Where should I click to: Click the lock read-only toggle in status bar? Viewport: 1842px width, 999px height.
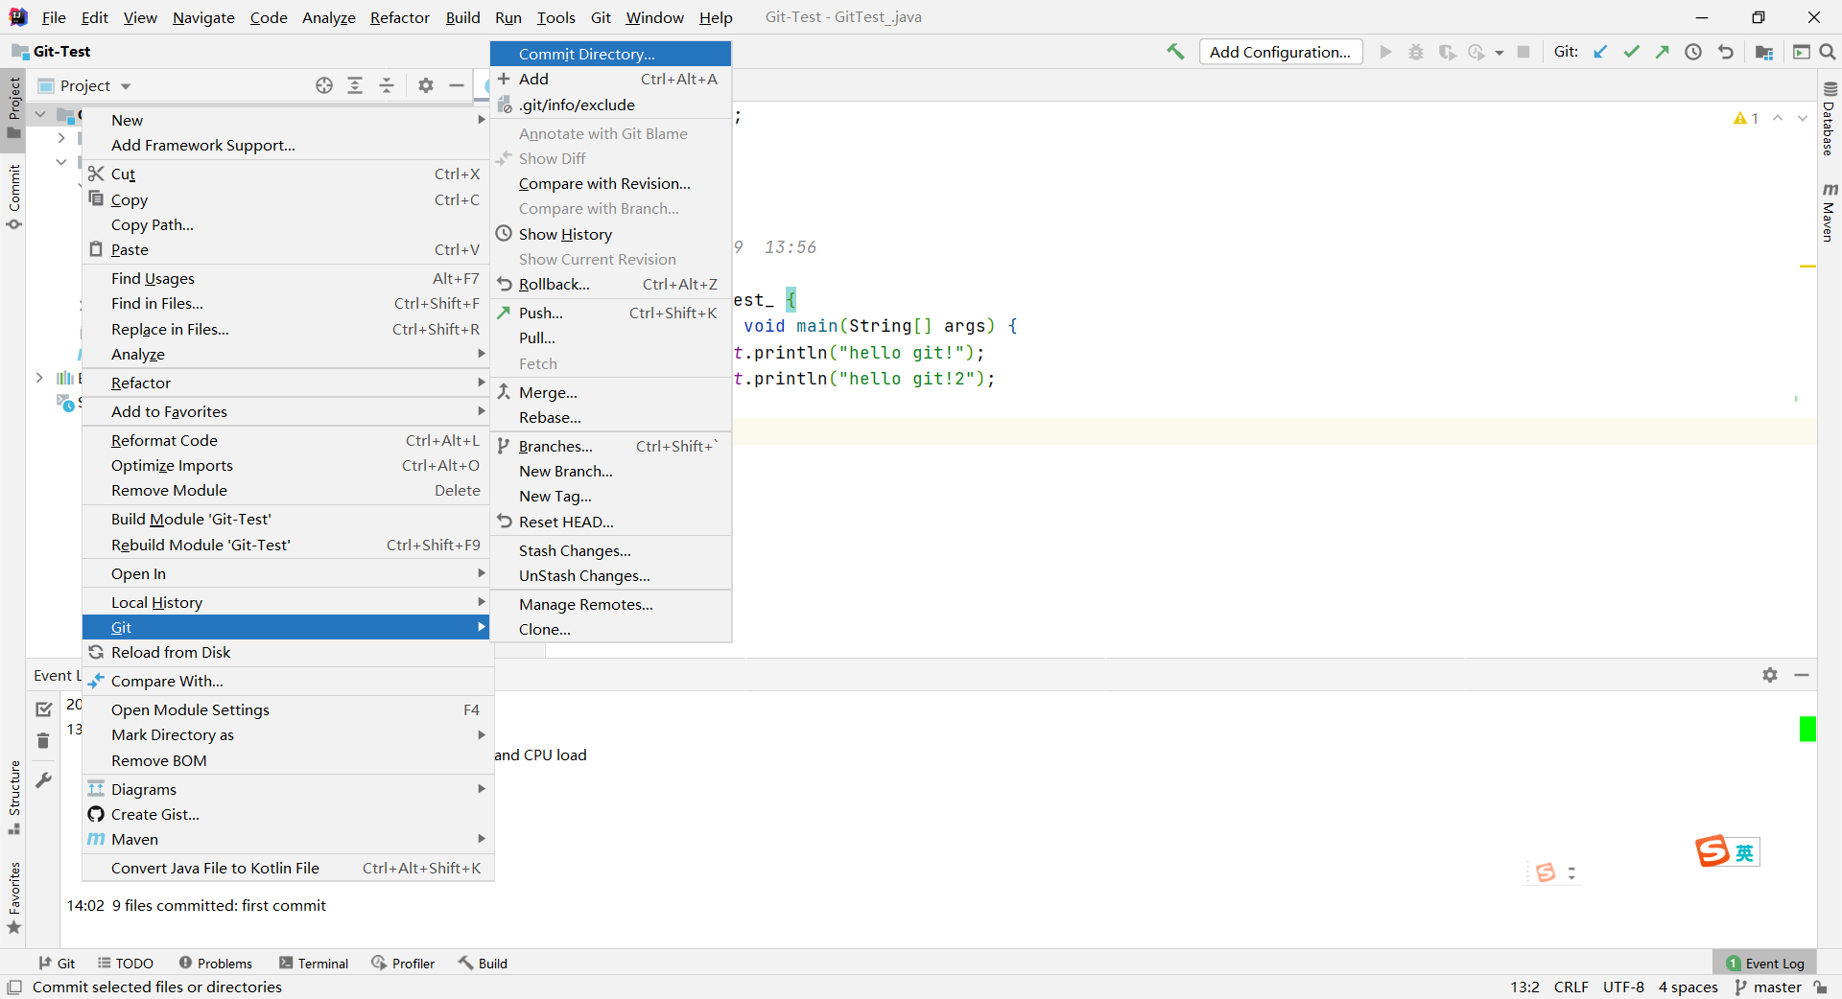coord(1821,987)
